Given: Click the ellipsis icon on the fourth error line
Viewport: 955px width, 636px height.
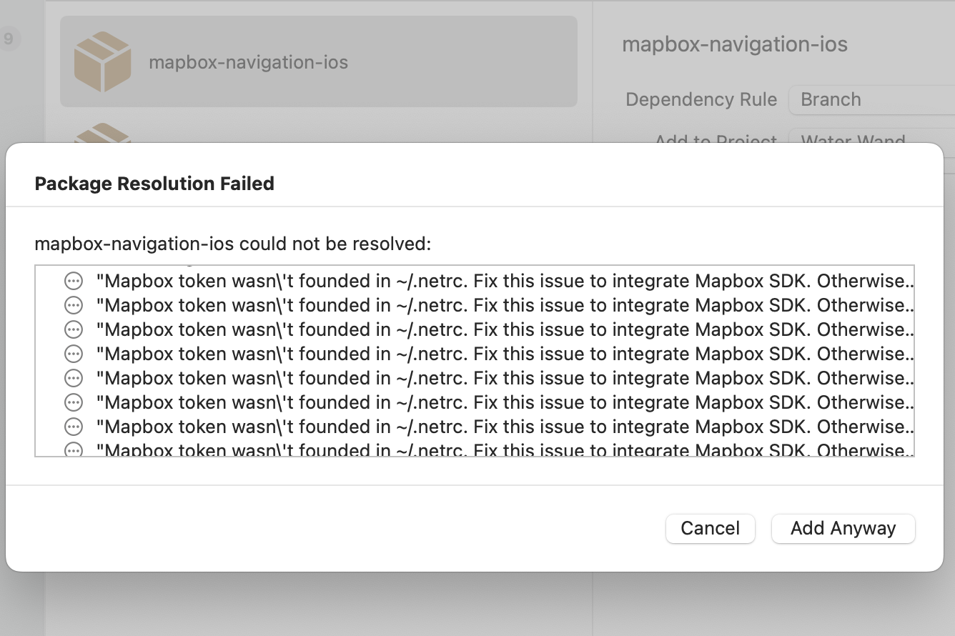Looking at the screenshot, I should coord(74,354).
